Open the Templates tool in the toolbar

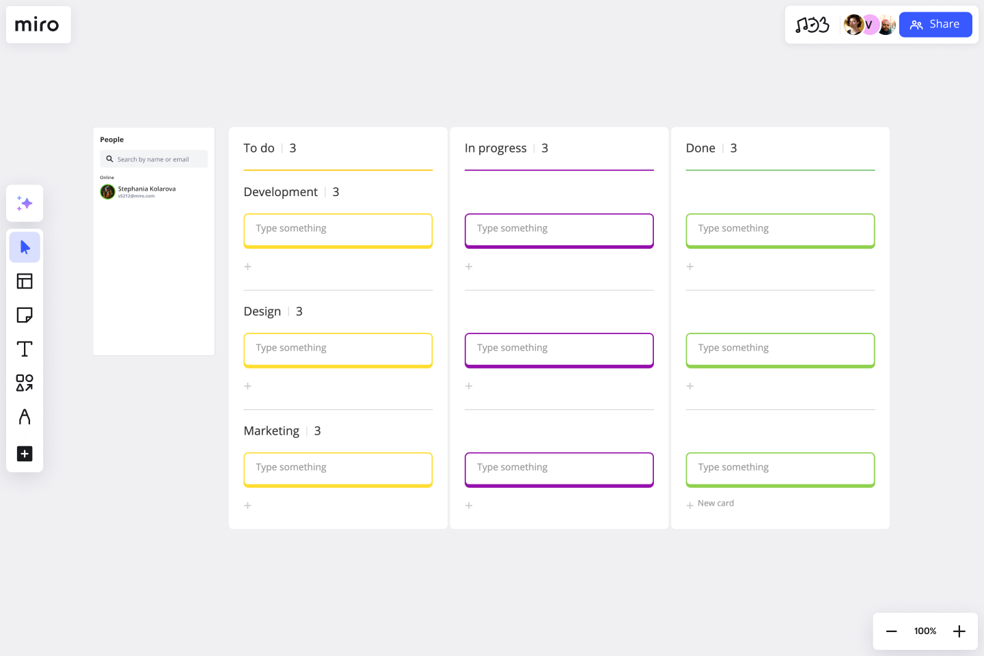(25, 281)
